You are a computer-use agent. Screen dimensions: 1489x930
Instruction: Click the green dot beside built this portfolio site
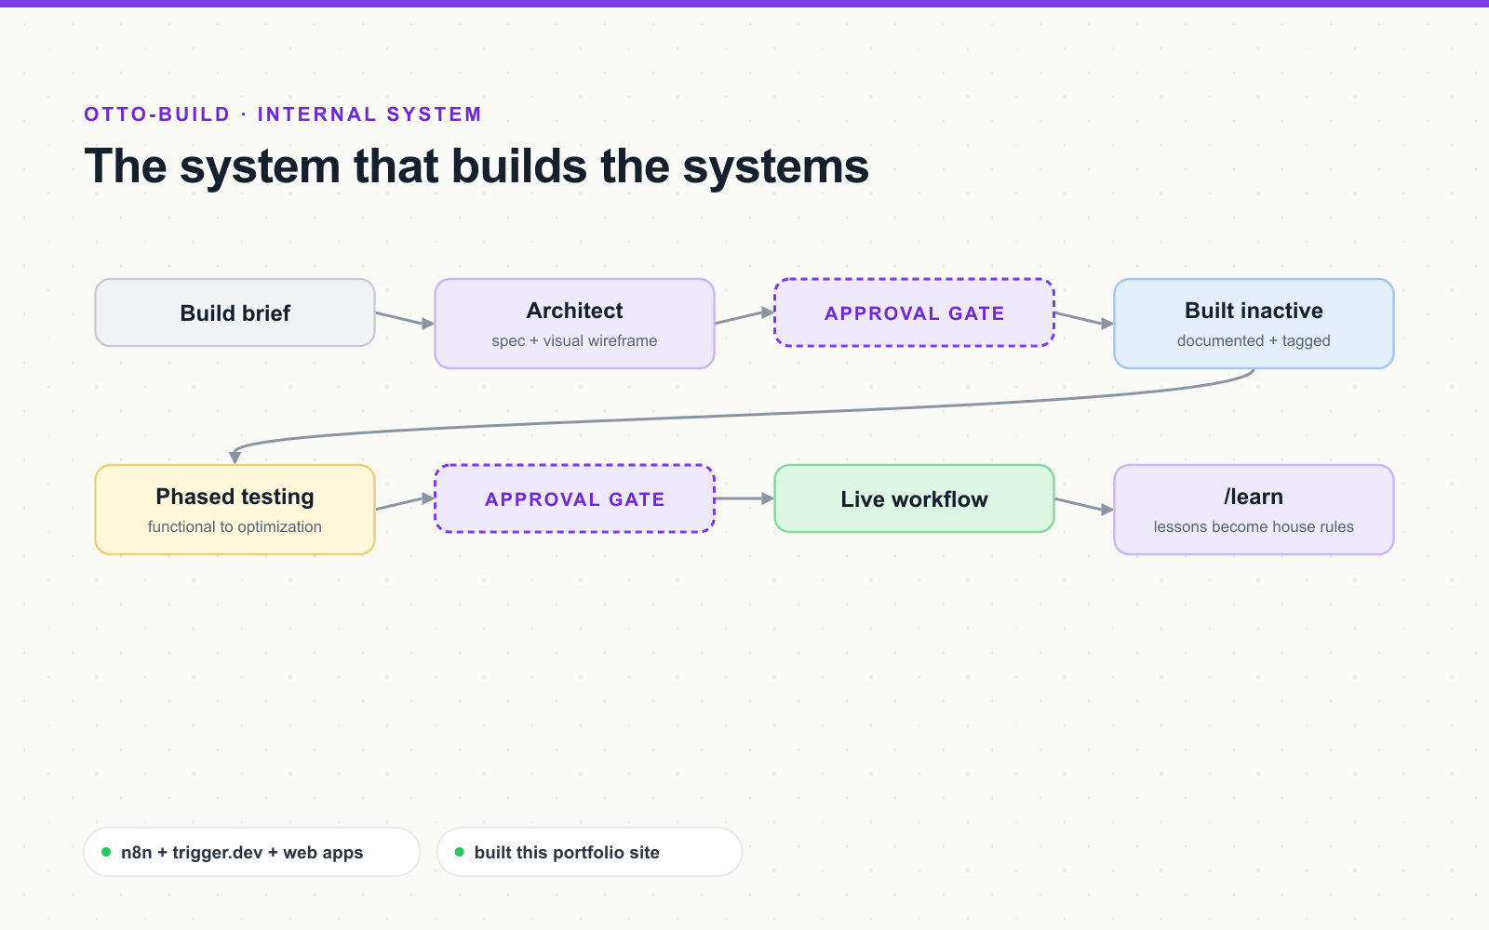459,852
